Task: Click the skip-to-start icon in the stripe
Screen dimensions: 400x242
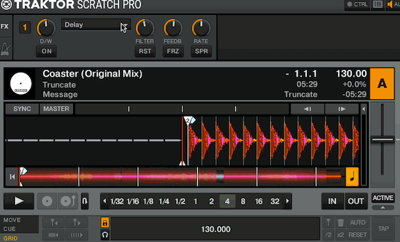Action: pos(12,177)
